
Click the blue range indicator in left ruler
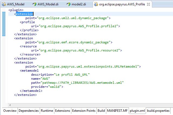(x=4, y=24)
